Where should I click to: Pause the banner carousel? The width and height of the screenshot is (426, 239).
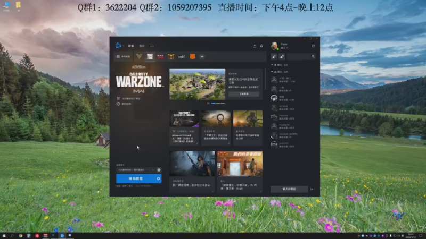208,103
